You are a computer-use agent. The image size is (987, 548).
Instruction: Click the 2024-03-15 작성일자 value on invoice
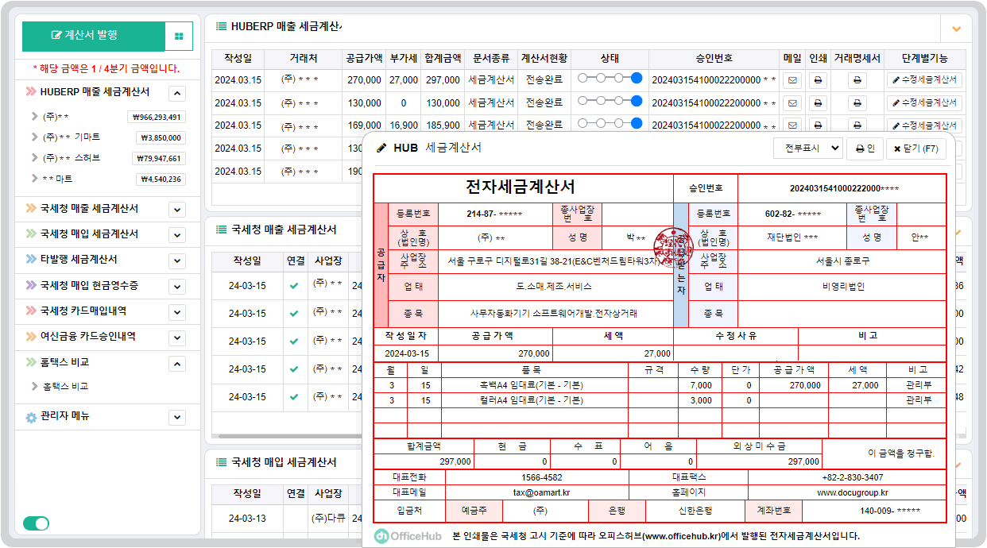(x=406, y=353)
